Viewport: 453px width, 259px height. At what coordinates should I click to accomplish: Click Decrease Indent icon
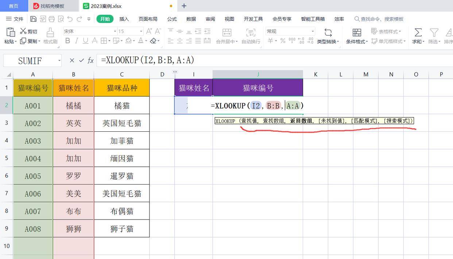click(198, 31)
